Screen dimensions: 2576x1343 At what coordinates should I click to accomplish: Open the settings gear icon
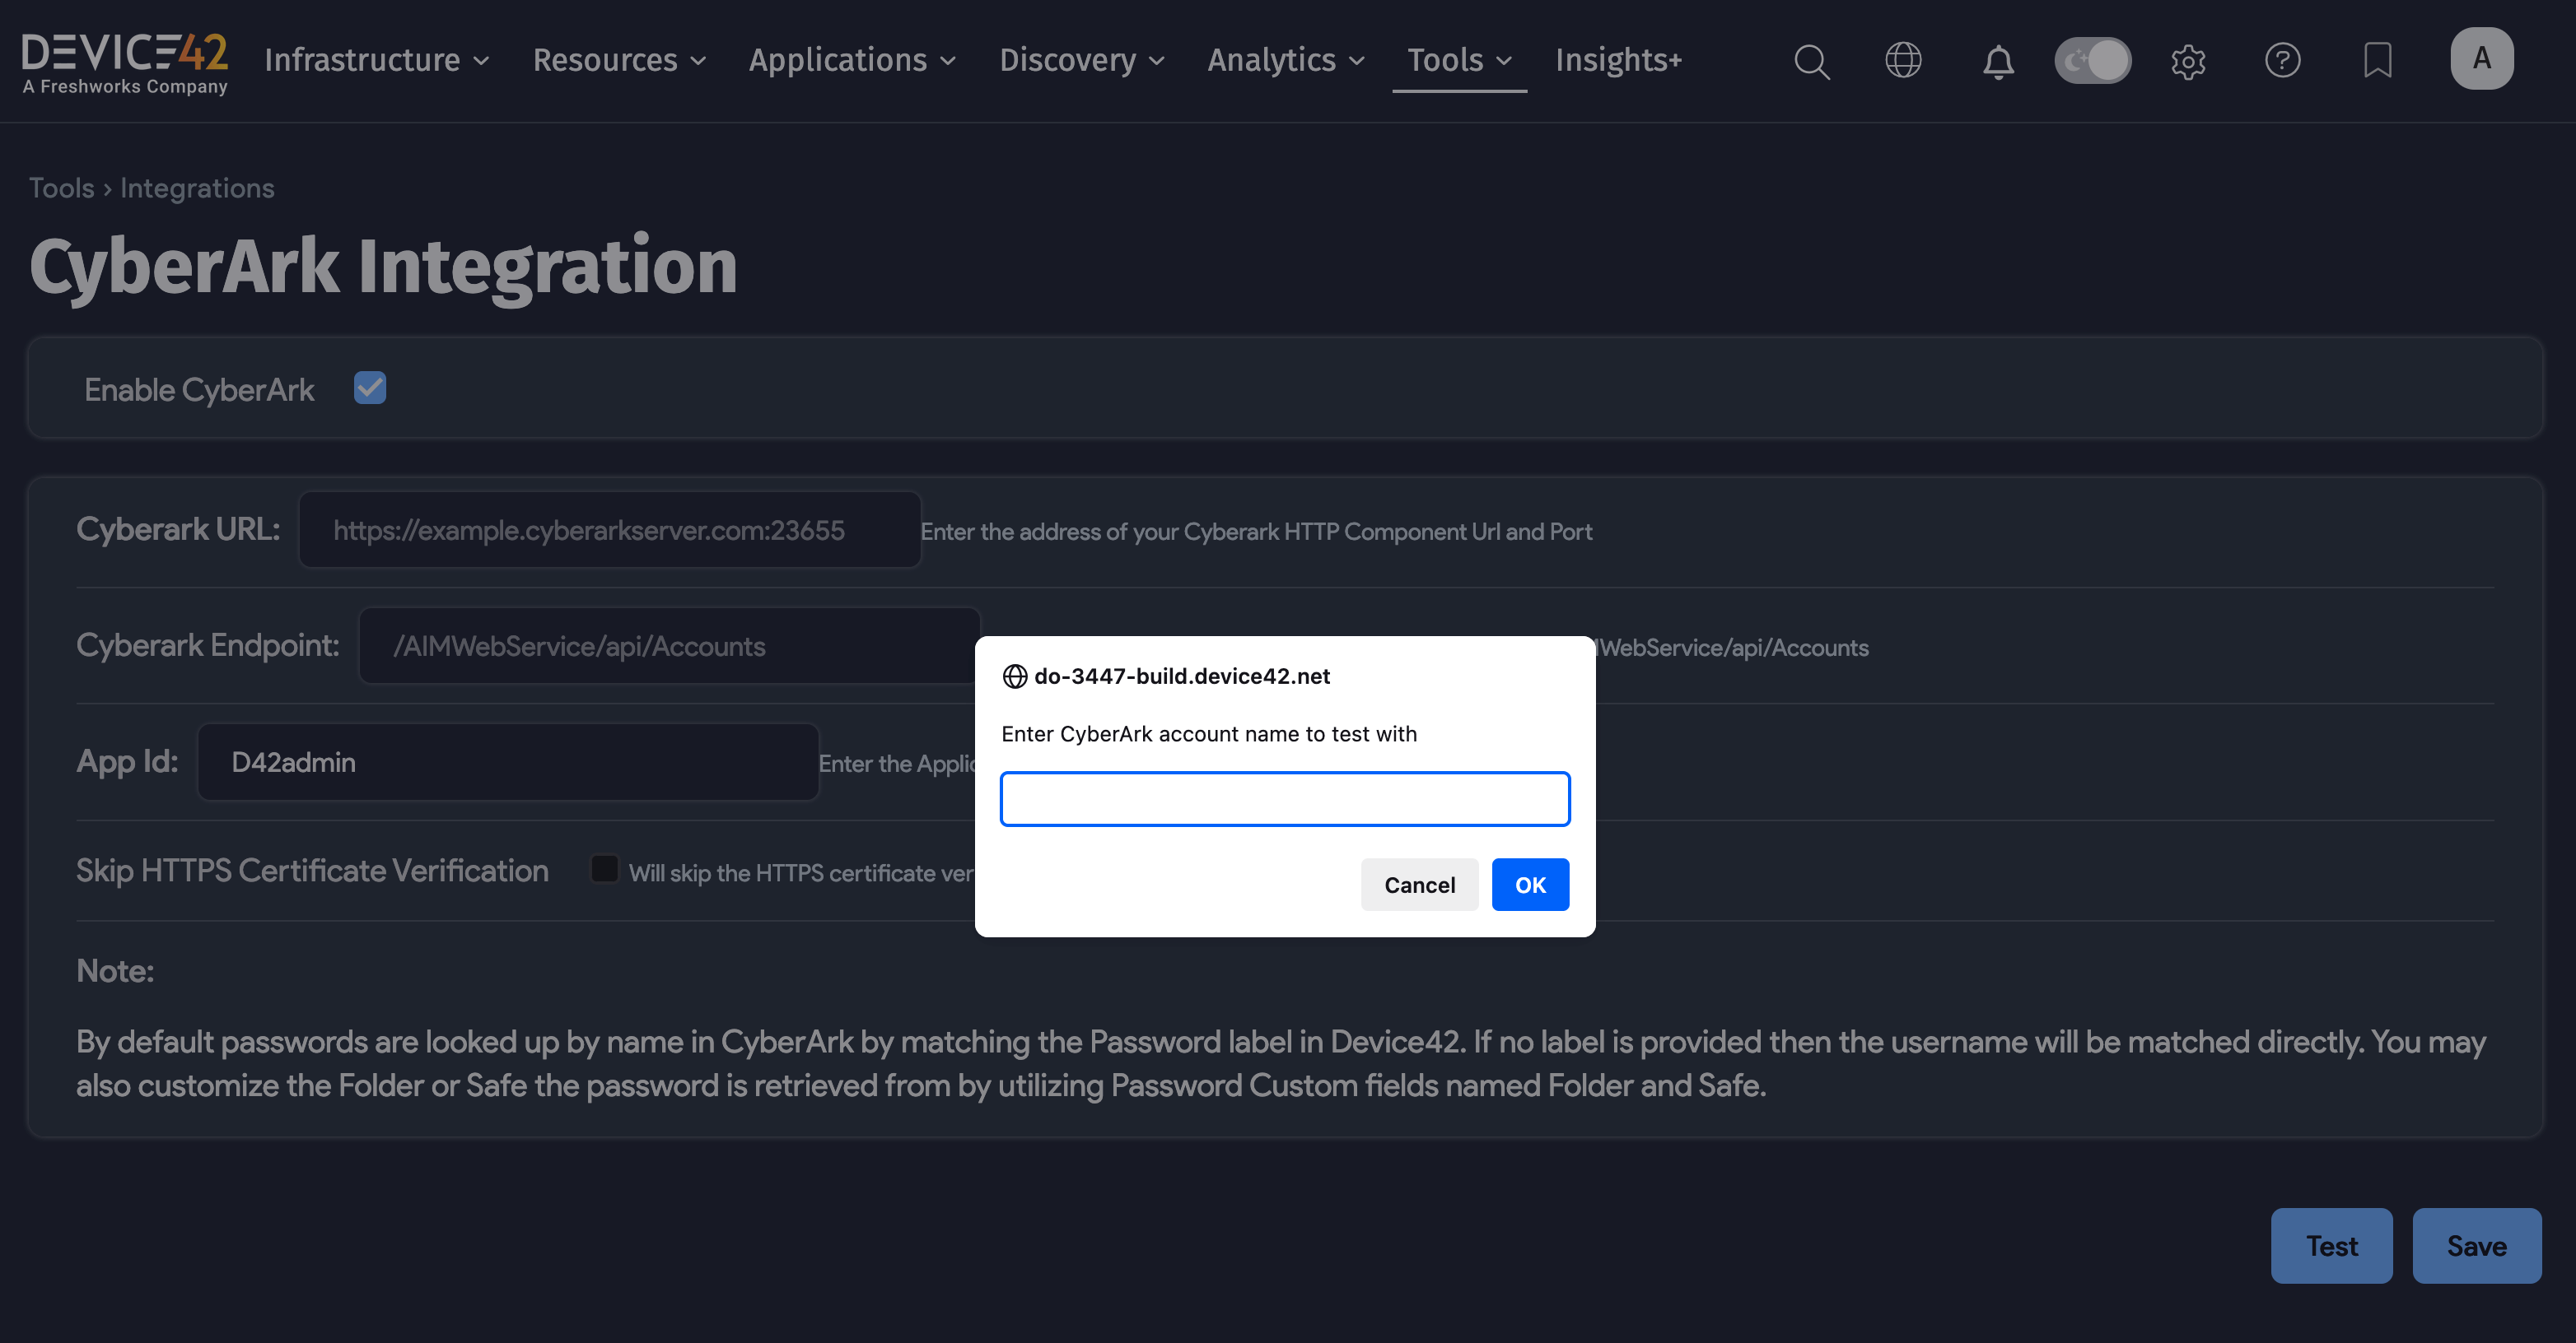click(2188, 61)
